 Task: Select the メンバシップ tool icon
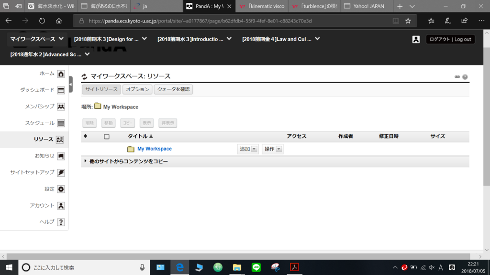61,106
